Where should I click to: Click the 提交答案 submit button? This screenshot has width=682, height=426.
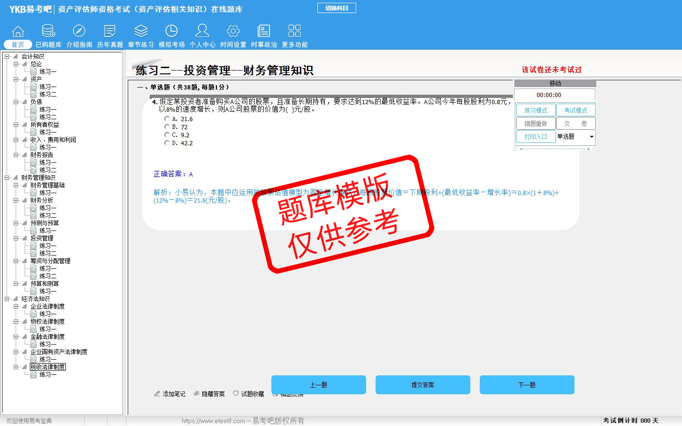coord(422,385)
